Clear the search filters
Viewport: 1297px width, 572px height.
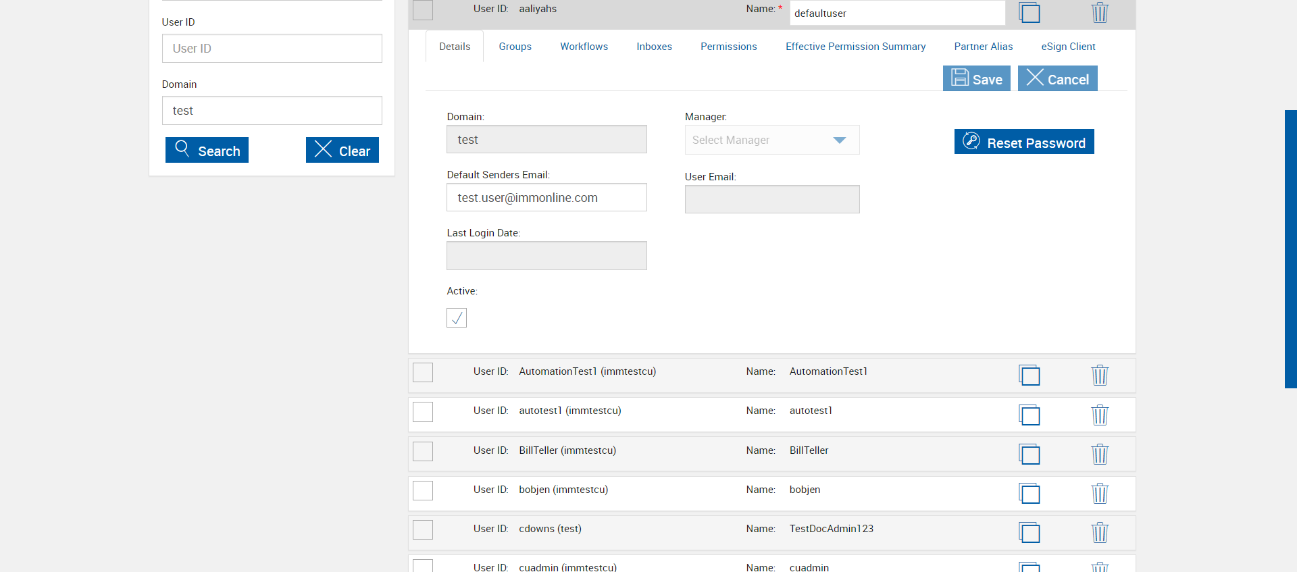click(x=342, y=150)
